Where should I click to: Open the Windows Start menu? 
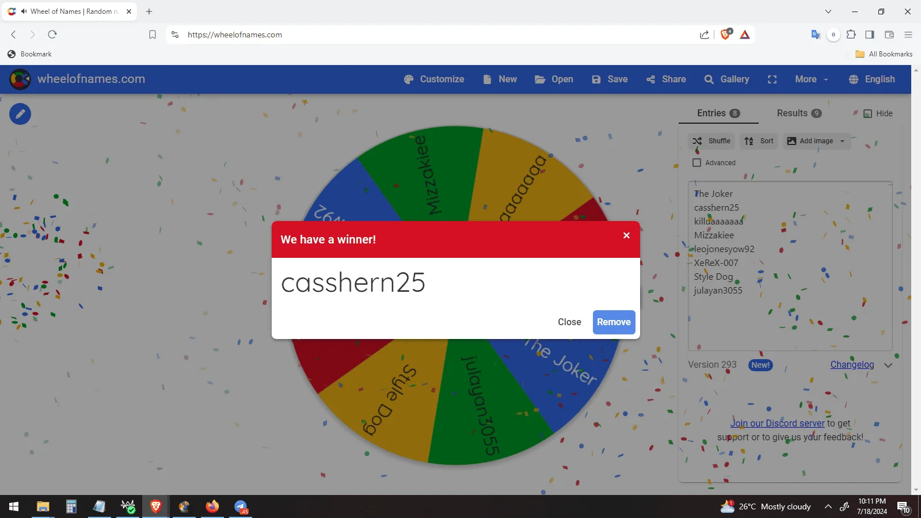[x=14, y=506]
